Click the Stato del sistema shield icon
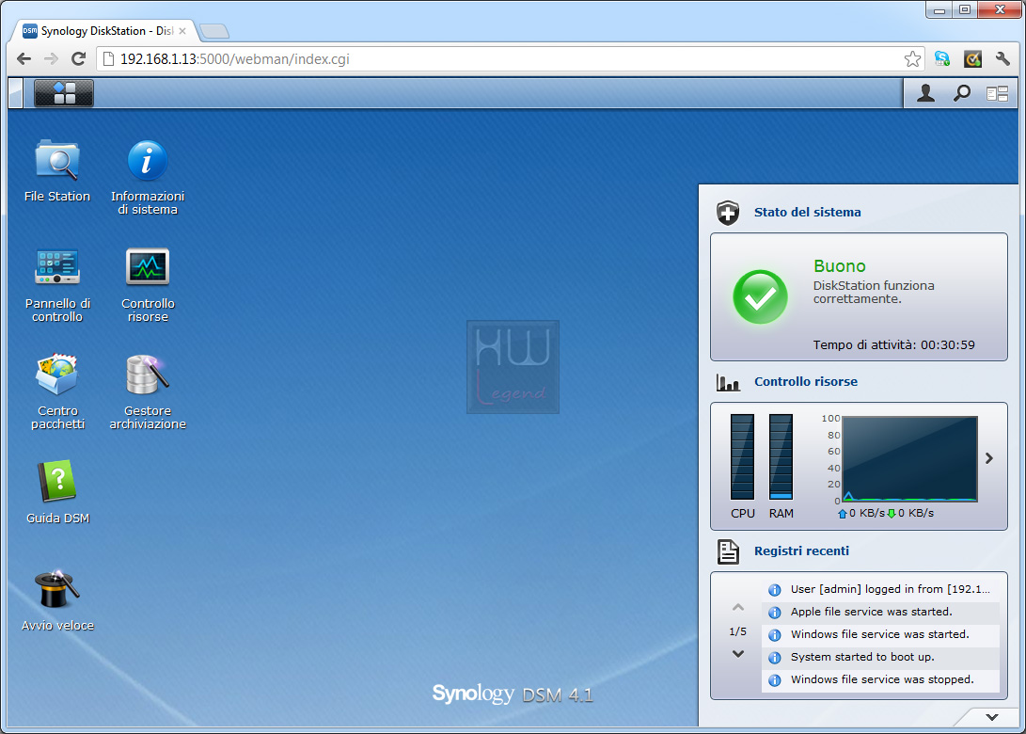 pyautogui.click(x=728, y=213)
